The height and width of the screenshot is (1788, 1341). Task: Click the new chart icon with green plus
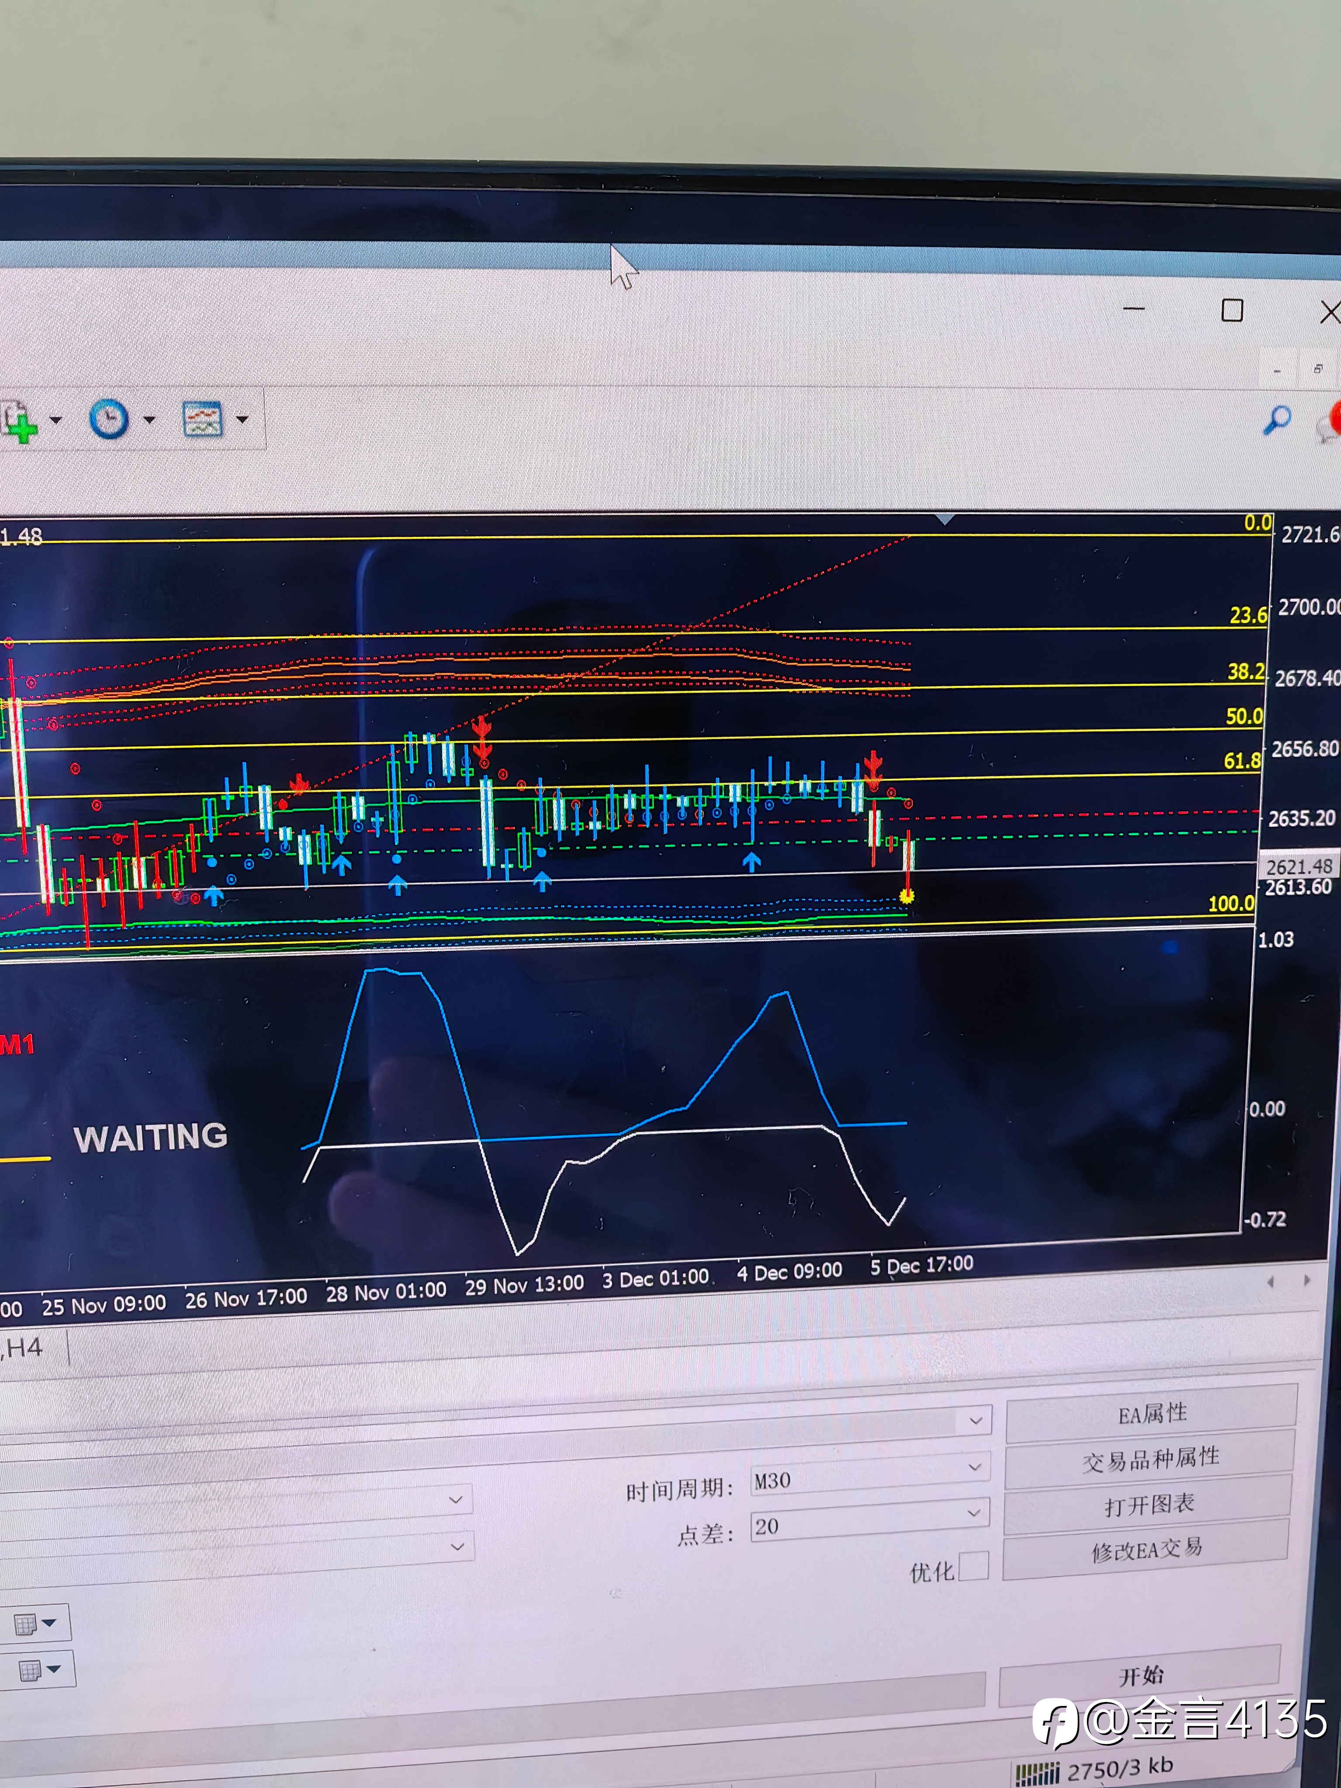pyautogui.click(x=19, y=421)
